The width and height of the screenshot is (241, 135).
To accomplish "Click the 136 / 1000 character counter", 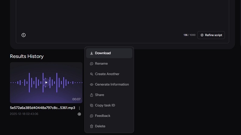I will click(189, 35).
